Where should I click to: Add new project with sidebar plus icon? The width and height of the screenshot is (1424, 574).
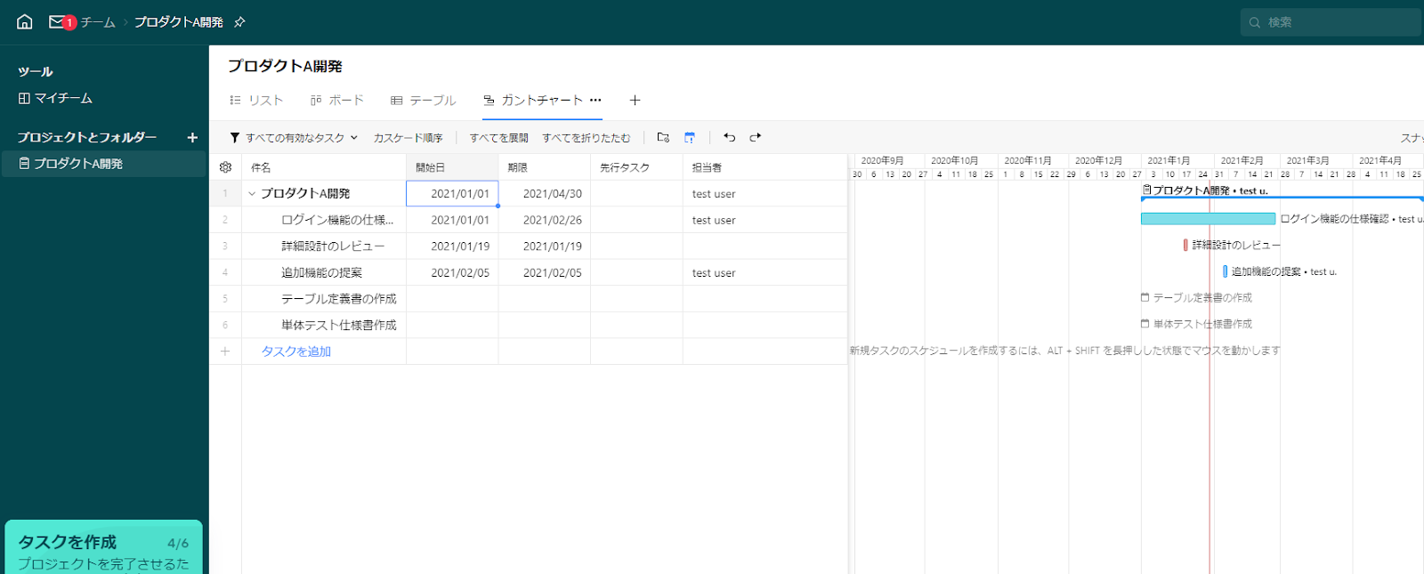click(192, 137)
